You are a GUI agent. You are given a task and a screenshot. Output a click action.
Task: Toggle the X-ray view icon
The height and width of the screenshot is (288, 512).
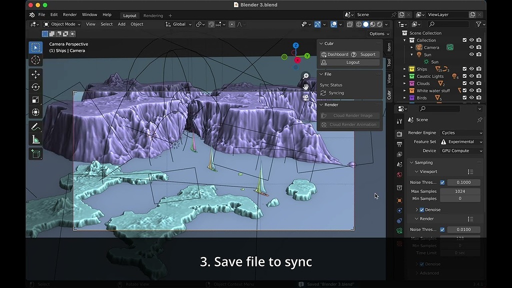click(349, 24)
